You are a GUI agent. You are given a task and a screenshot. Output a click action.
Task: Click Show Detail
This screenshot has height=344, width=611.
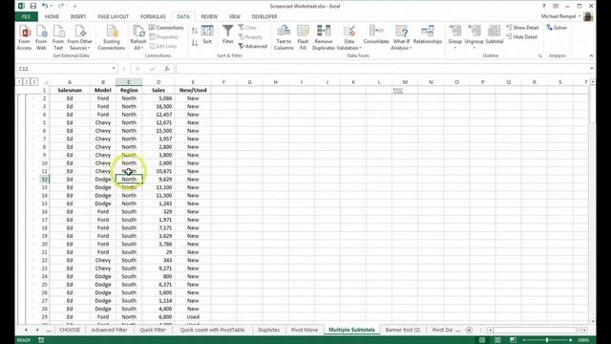coord(522,28)
